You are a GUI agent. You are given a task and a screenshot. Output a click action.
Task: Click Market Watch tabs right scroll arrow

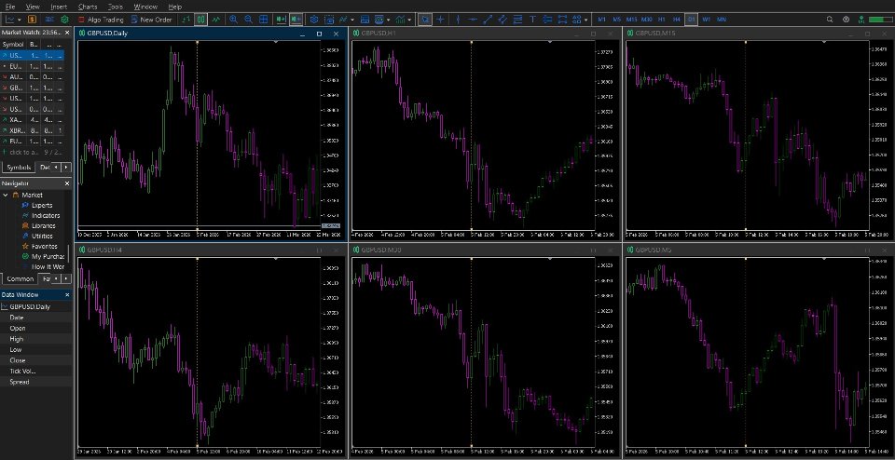pos(66,167)
